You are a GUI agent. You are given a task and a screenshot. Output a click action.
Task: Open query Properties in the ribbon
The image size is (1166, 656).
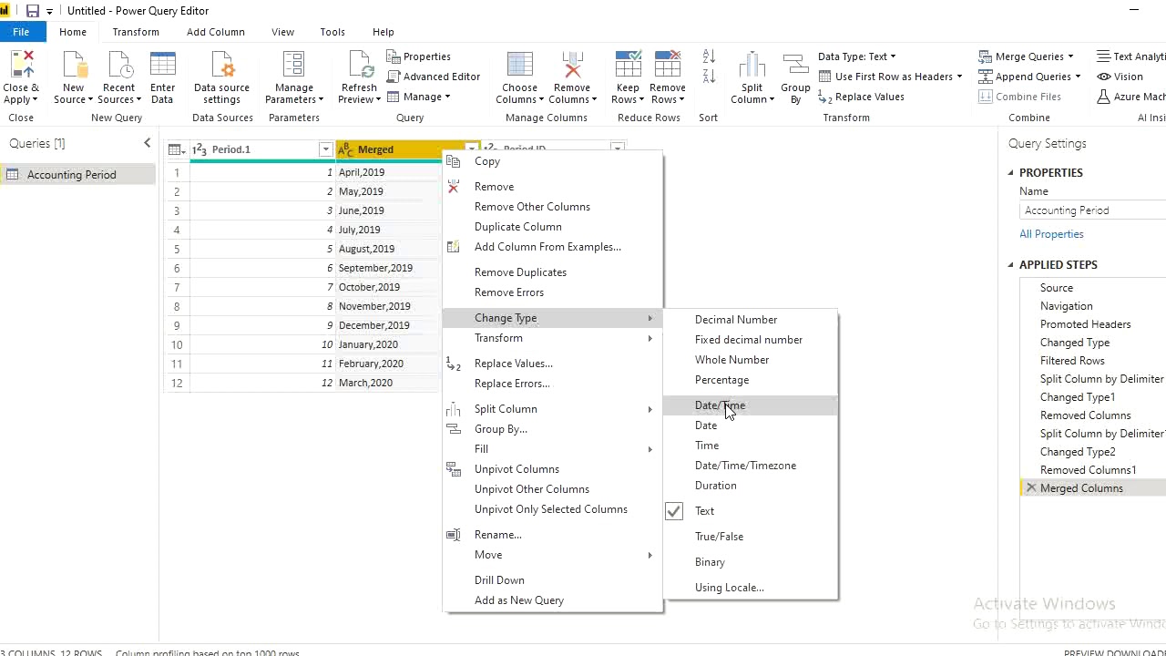(418, 56)
